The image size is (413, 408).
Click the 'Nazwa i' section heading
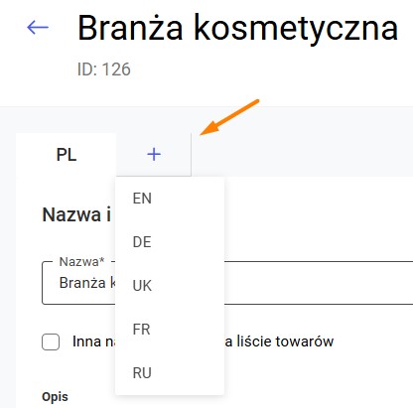76,214
